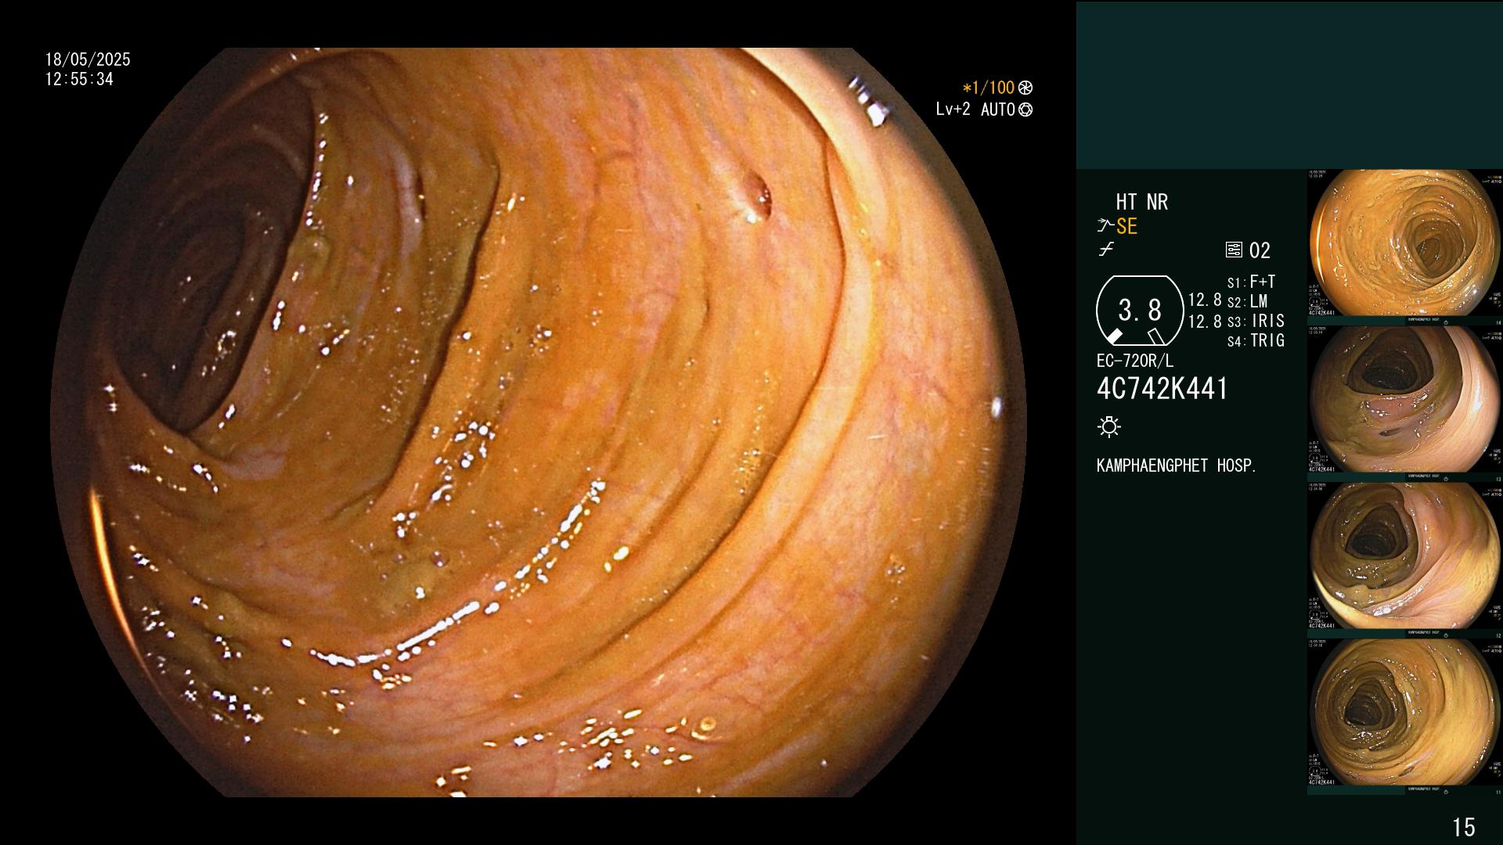
Task: Click the structure emphasis SE icon
Action: [x=1105, y=226]
